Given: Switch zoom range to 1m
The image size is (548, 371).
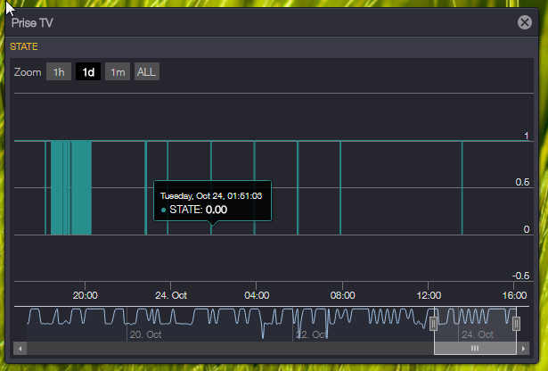Looking at the screenshot, I should click(x=118, y=72).
